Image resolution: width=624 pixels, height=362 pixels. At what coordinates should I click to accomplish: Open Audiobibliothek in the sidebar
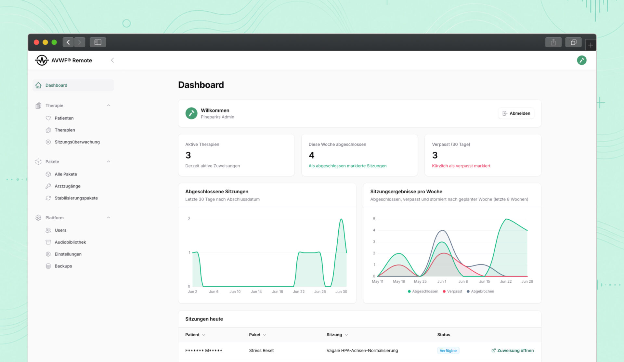coord(73,242)
